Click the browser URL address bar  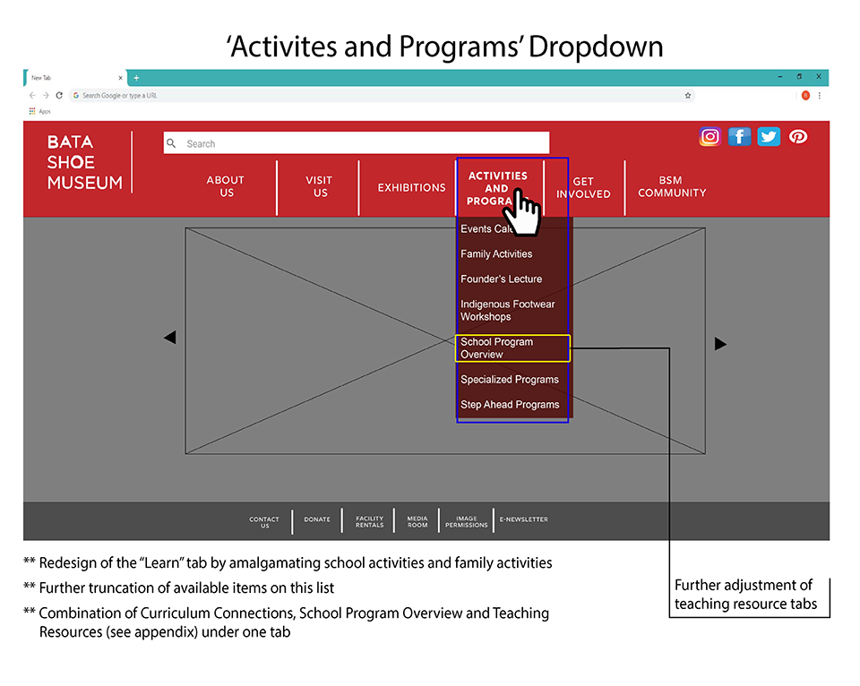tap(382, 96)
